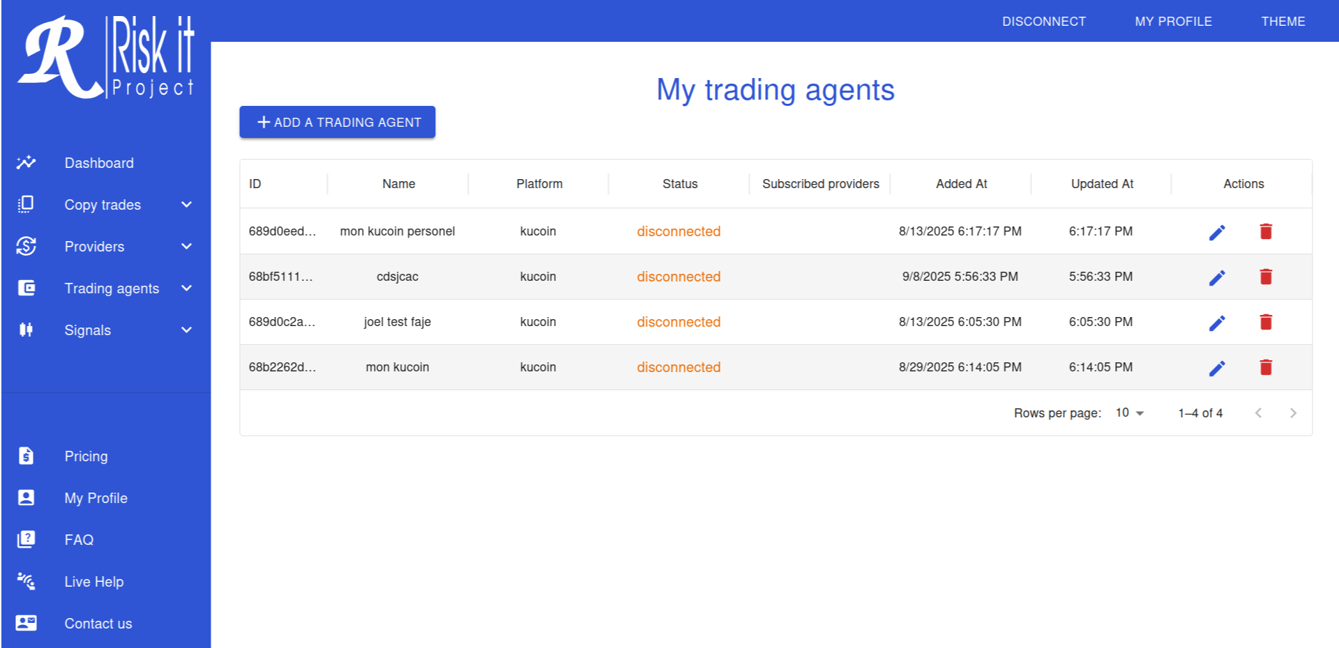Click Add a Trading Agent button
1339x648 pixels.
(338, 122)
